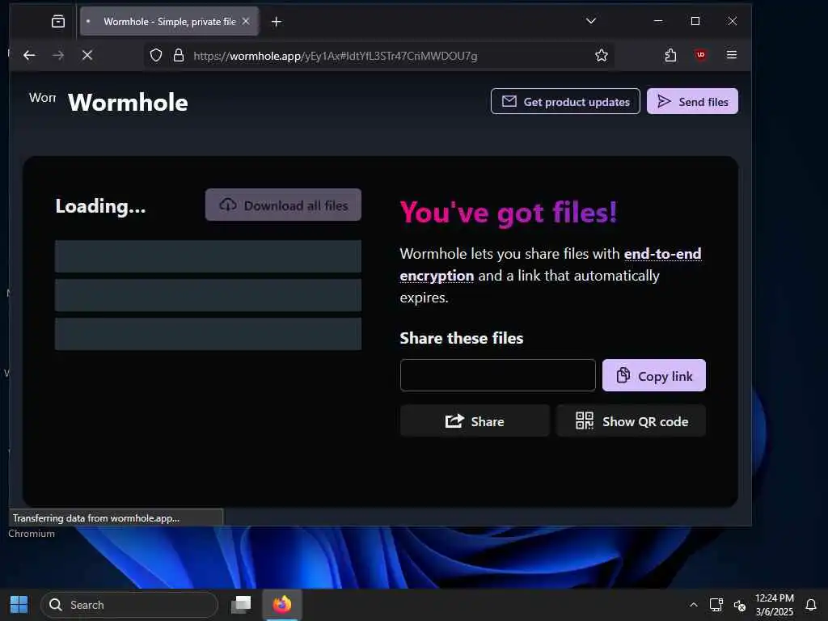Minimize the Firefox window

[658, 21]
